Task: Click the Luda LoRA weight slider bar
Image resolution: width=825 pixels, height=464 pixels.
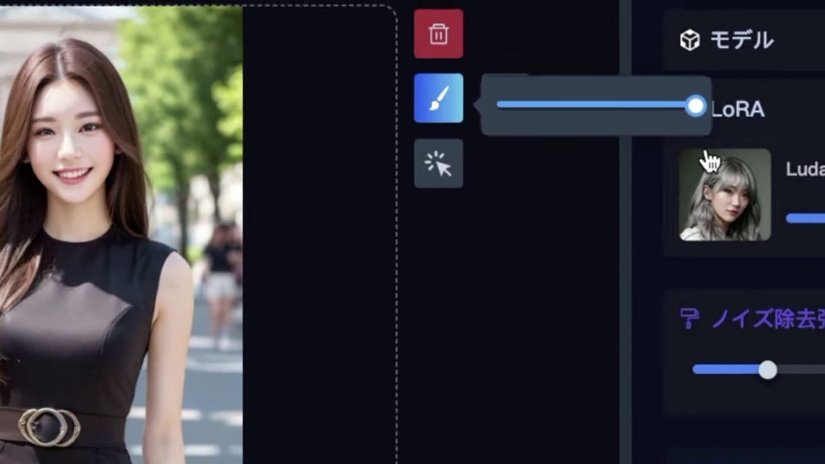Action: [805, 218]
